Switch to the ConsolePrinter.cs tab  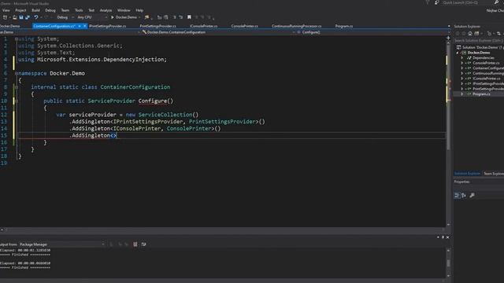pos(244,26)
